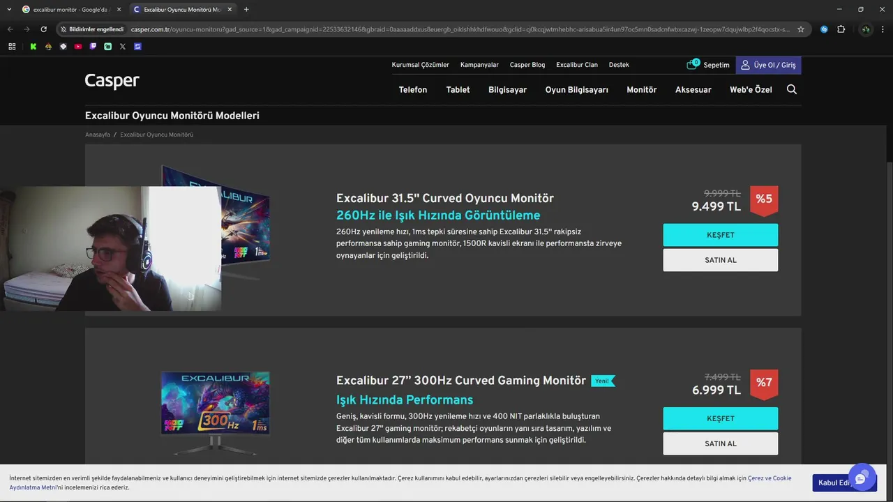Click the 6.999 TL price
Viewport: 893px width, 502px height.
[716, 390]
